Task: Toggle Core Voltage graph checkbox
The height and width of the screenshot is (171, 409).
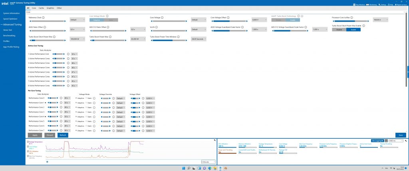Action: (x=28, y=147)
